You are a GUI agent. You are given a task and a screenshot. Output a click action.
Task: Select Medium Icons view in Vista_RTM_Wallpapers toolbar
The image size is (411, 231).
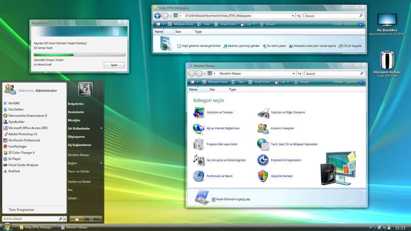[180, 24]
